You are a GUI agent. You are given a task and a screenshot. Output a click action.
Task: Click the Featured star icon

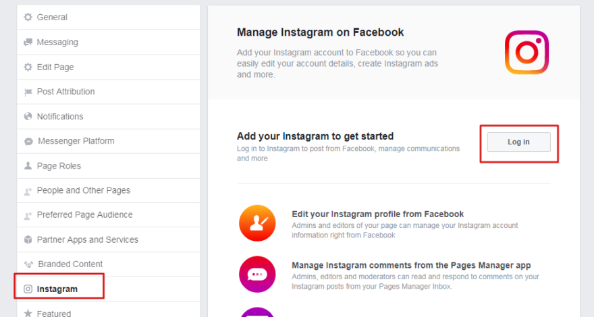pos(28,313)
